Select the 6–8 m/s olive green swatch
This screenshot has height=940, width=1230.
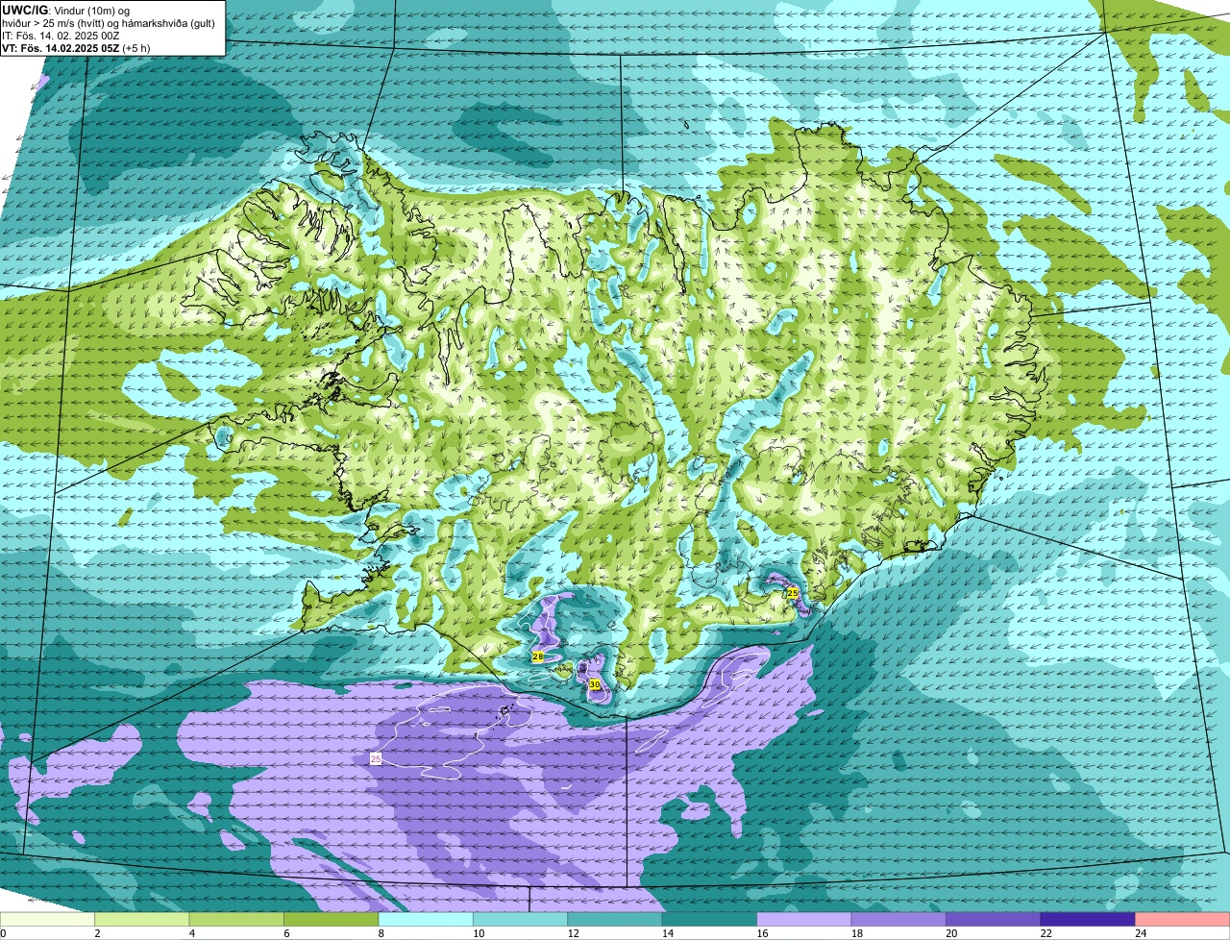point(331,920)
